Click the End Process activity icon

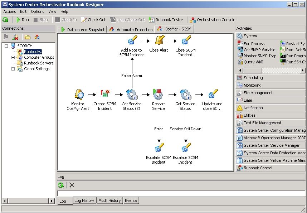coord(240,44)
